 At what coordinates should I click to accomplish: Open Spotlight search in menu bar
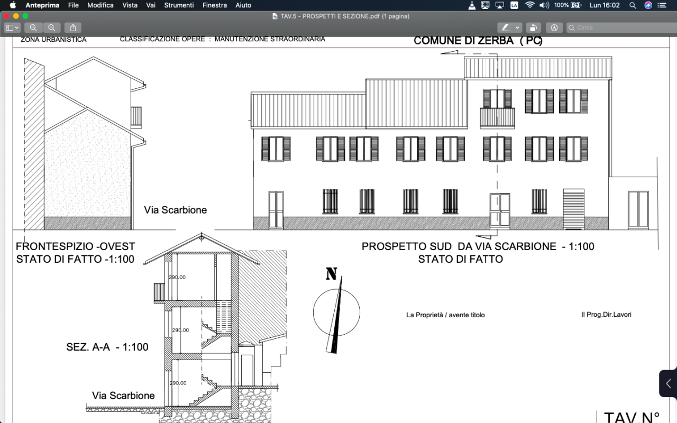pyautogui.click(x=633, y=5)
